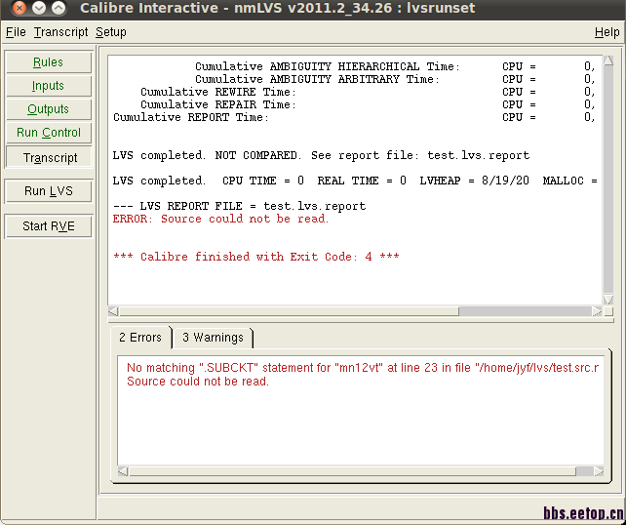
Task: Switch to the 2 Errors tab
Action: [x=140, y=338]
